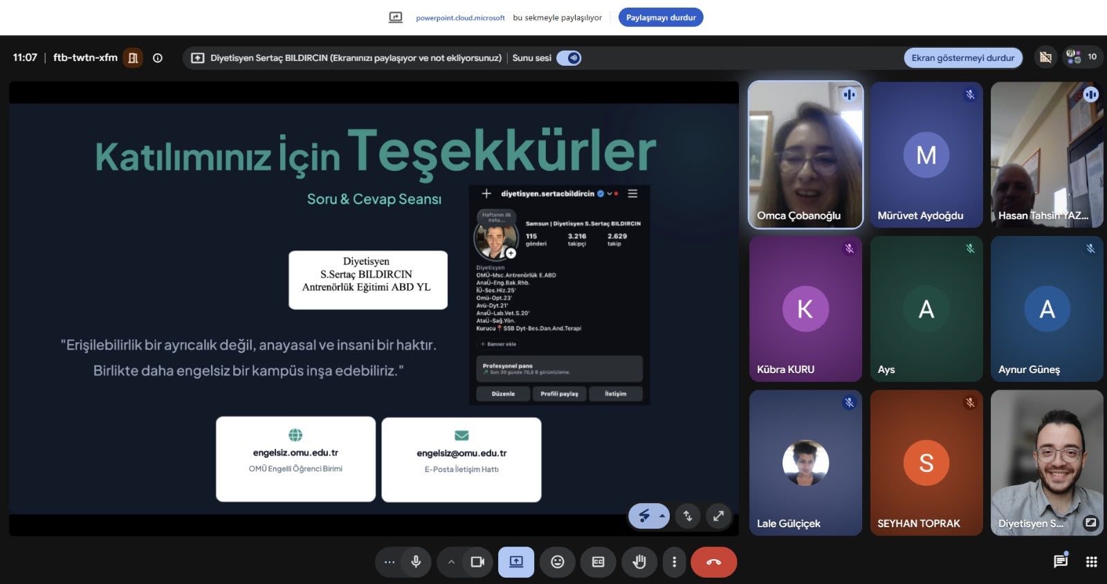This screenshot has width=1107, height=584.
Task: Toggle the 'Sunu sesi' audio switch
Action: [x=569, y=58]
